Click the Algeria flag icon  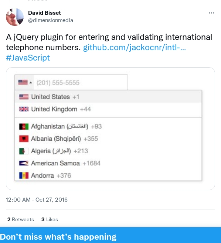[x=24, y=151]
